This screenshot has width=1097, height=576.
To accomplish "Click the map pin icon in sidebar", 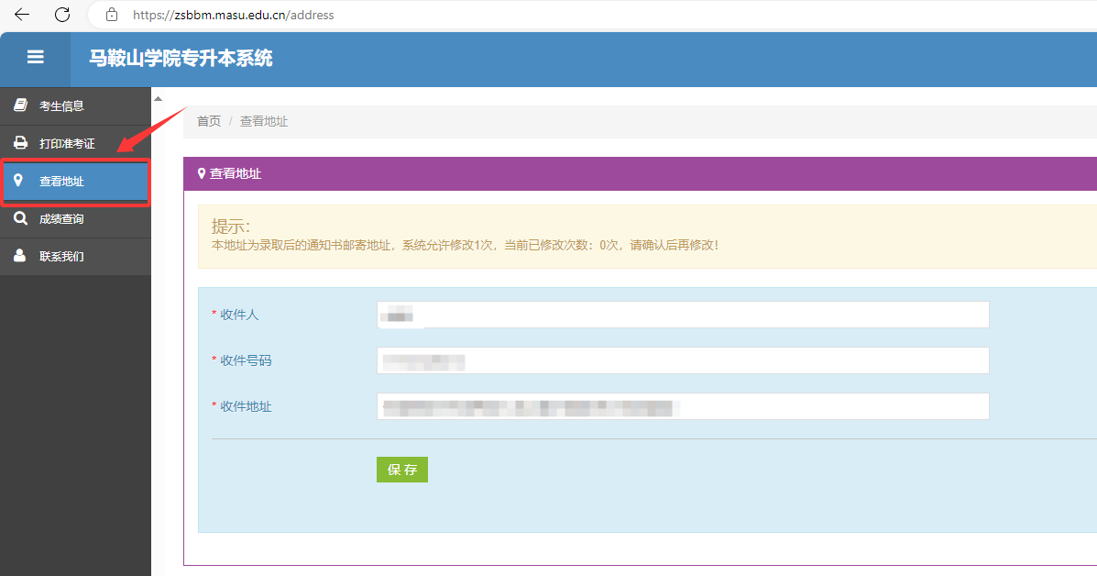I will (18, 181).
